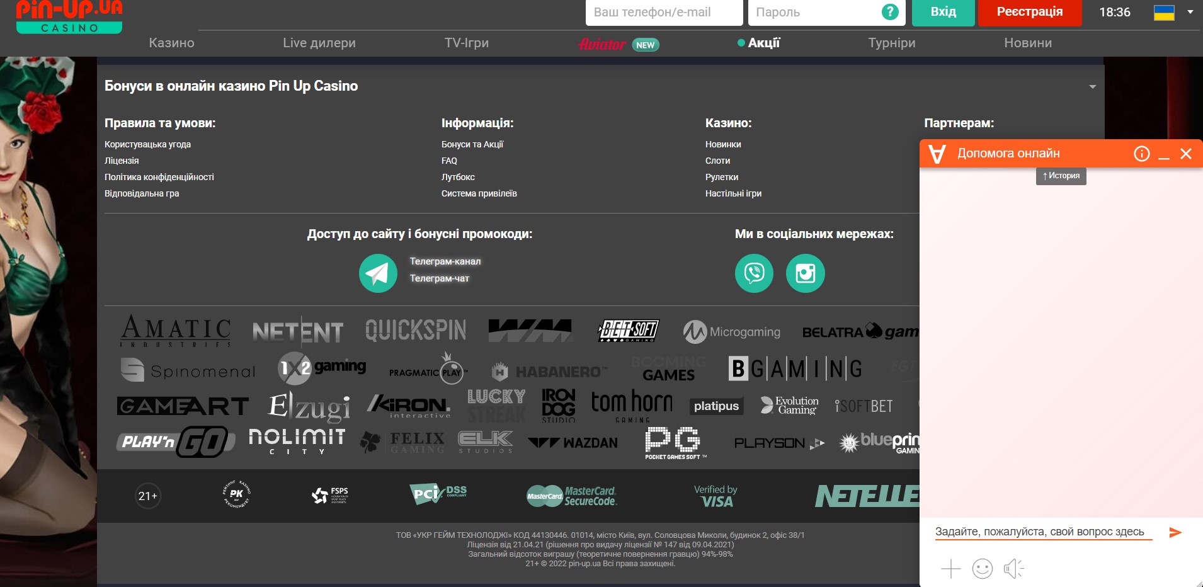This screenshot has height=587, width=1203.
Task: Click the Play'n GO provider logo
Action: (x=176, y=442)
